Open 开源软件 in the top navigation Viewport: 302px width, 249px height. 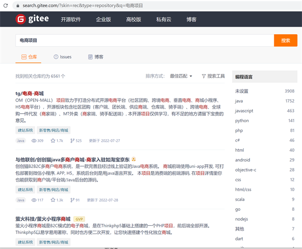click(x=71, y=20)
